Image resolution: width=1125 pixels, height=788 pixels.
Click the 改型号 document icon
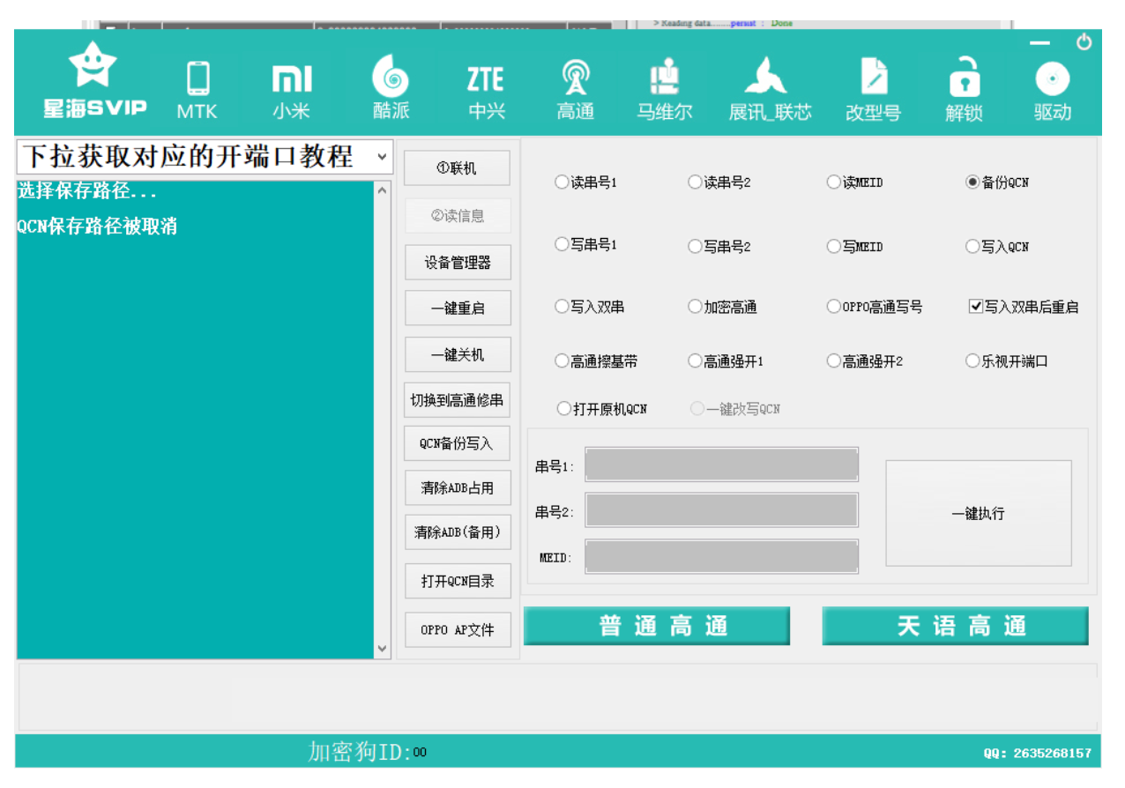point(873,89)
